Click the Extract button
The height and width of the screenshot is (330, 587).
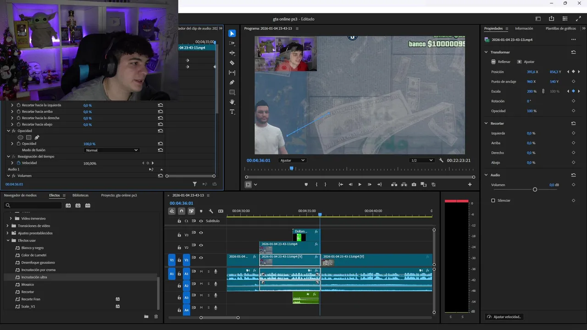(x=404, y=184)
